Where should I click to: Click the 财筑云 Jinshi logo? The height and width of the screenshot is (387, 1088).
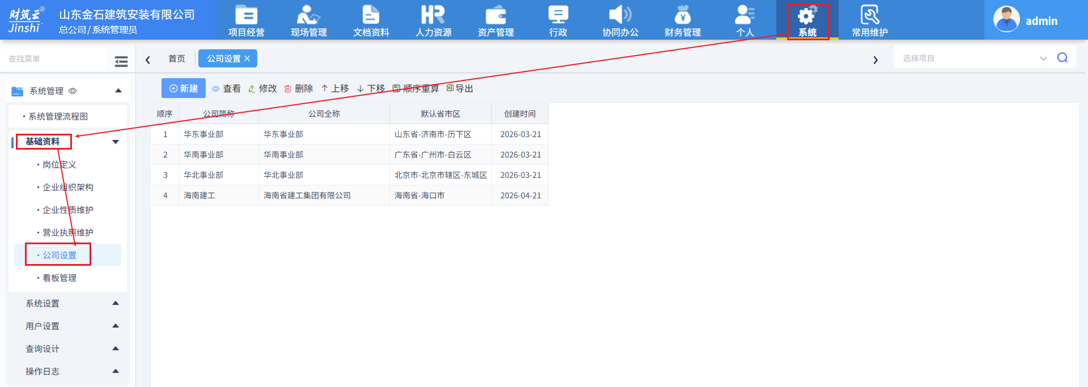tap(26, 20)
